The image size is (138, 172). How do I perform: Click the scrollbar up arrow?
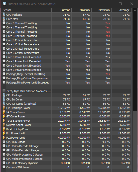pos(135,10)
